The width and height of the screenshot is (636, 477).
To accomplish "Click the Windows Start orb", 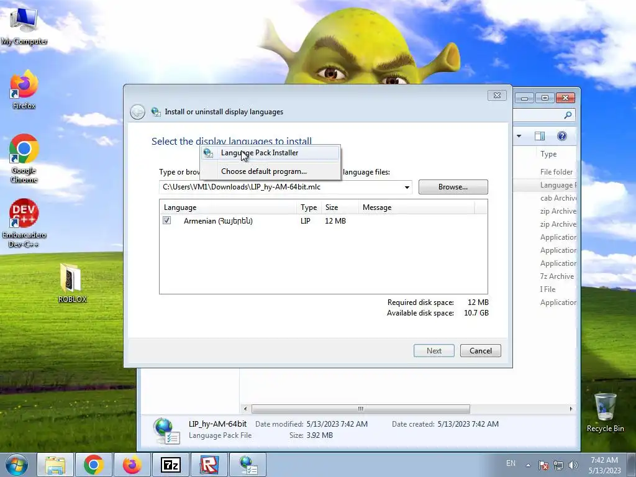I will pyautogui.click(x=17, y=465).
